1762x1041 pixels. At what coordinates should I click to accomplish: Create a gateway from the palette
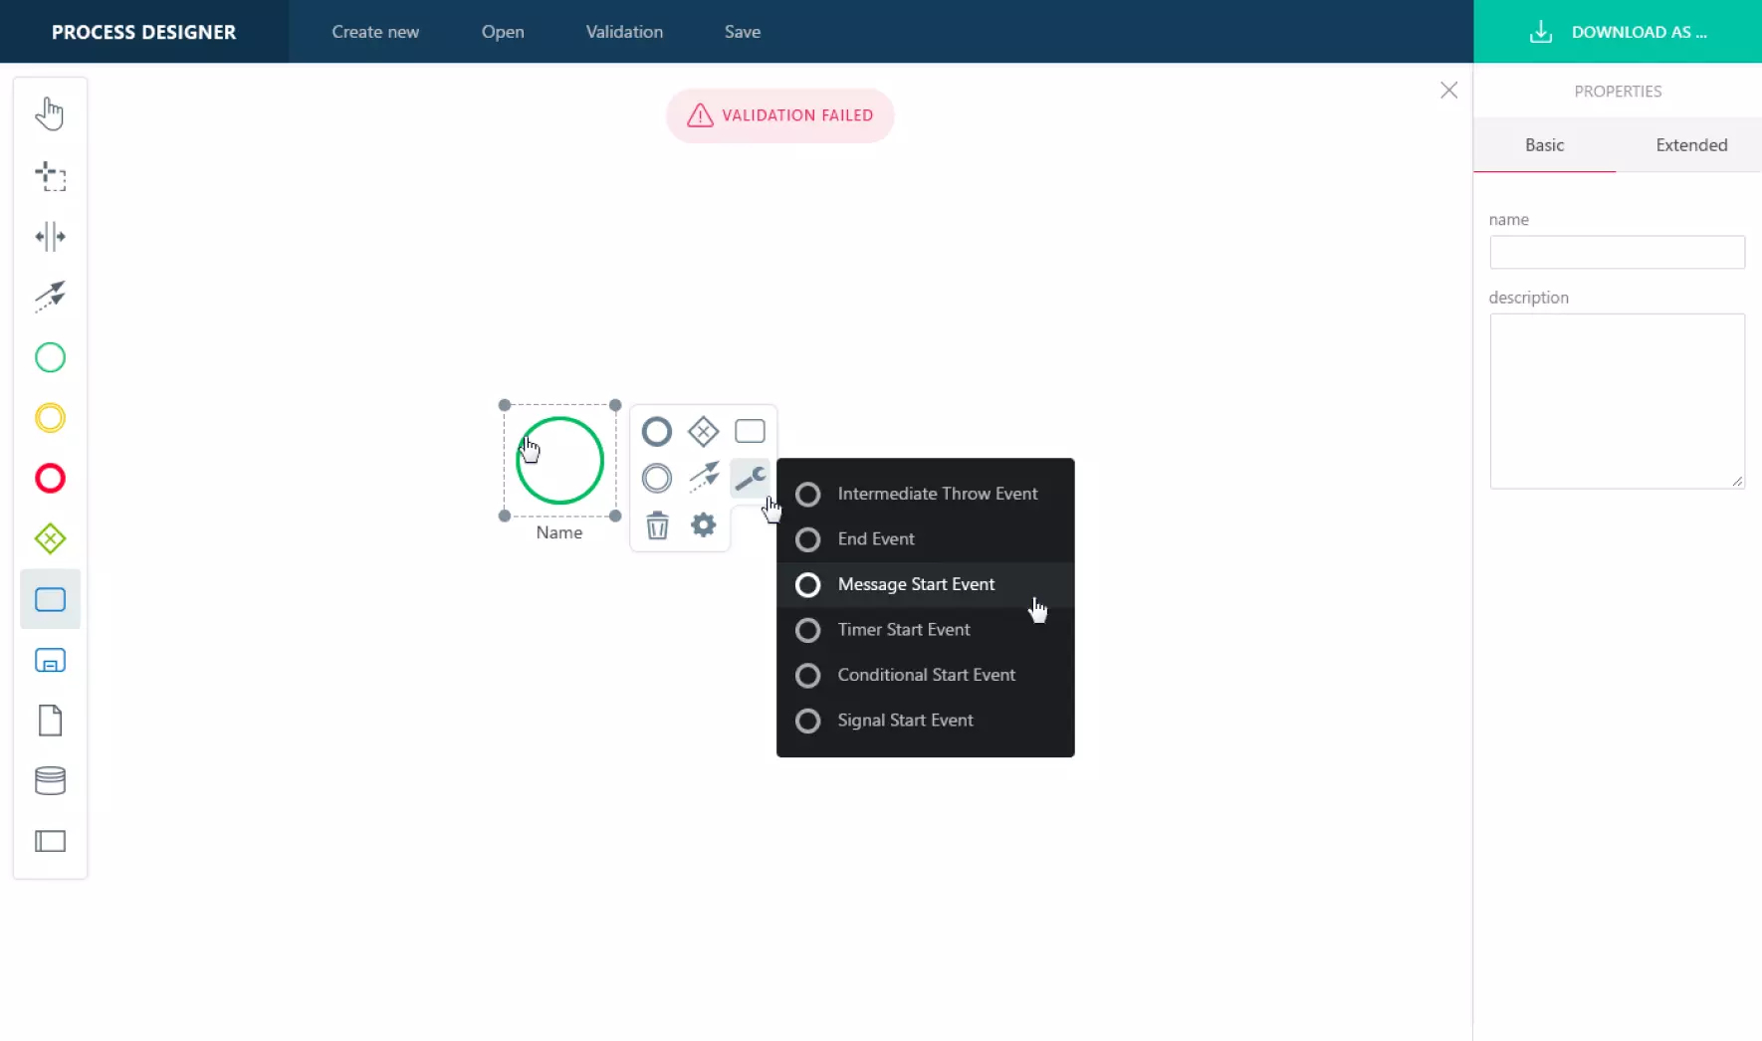[x=50, y=539]
